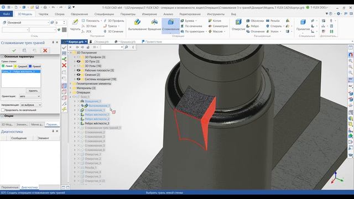Screen dimensions: 354x199
Task: Open the Направляющая dropdown
Action: [x=31, y=105]
